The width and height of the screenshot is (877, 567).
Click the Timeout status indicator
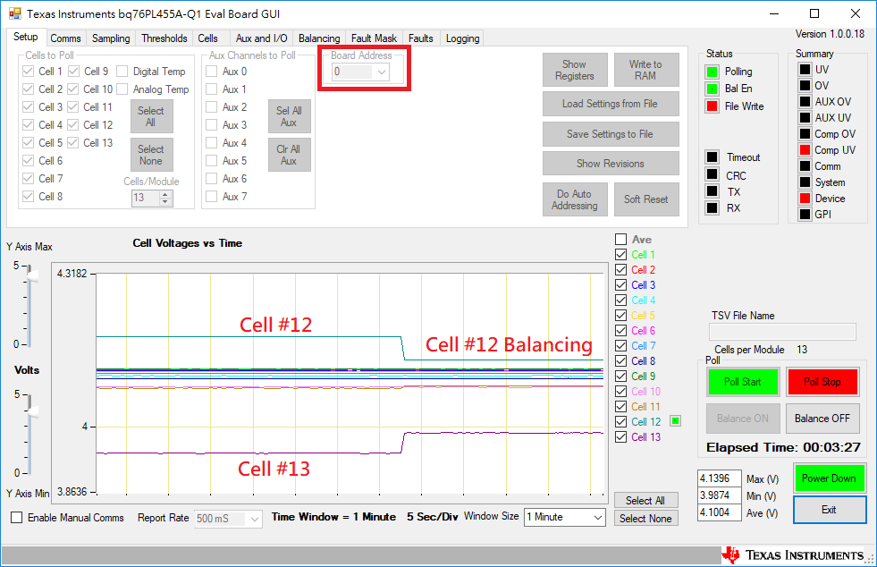tap(712, 157)
